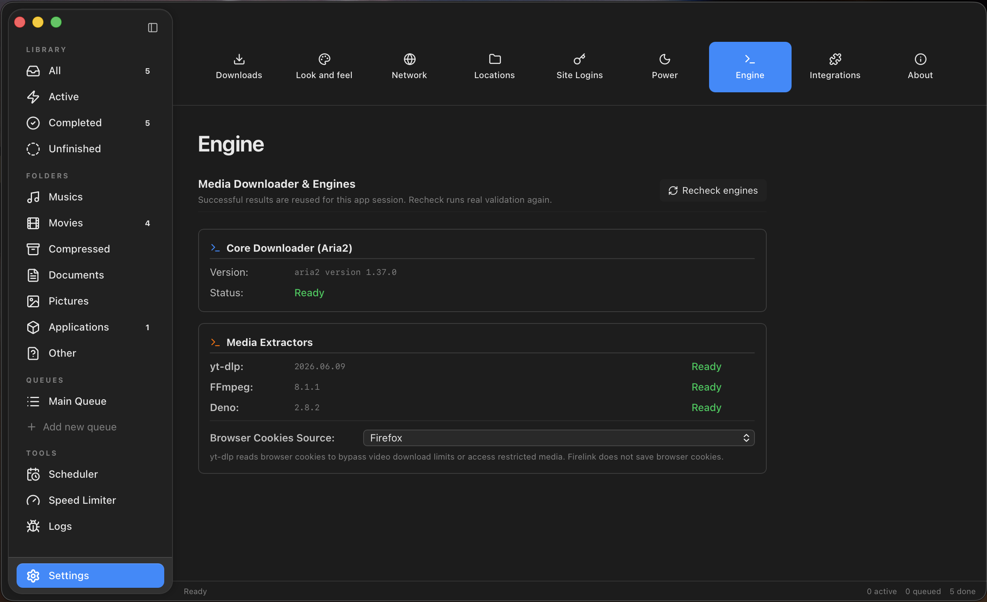Click the Movies count badge 4
The height and width of the screenshot is (602, 987).
(147, 223)
